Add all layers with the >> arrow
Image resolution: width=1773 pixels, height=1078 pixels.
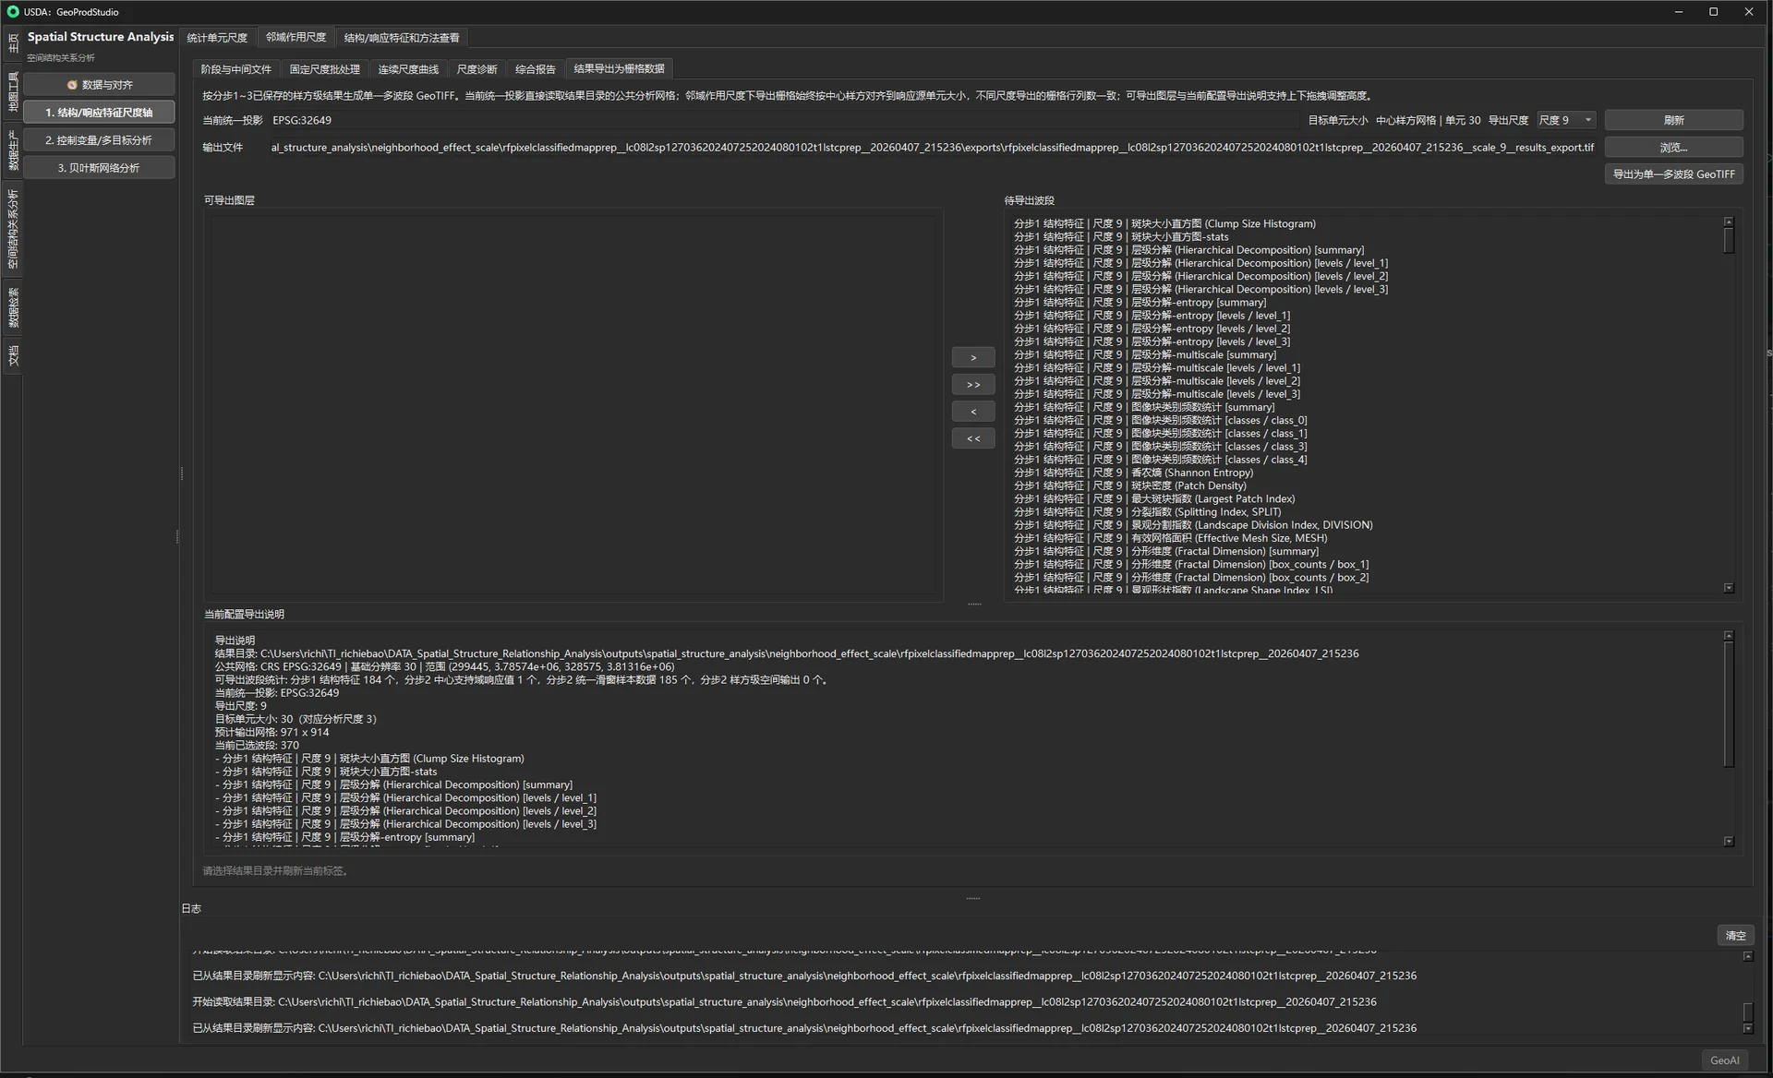click(x=973, y=385)
